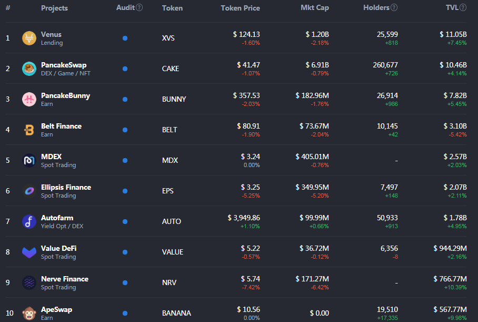Click the Belt Finance logo

click(29, 130)
